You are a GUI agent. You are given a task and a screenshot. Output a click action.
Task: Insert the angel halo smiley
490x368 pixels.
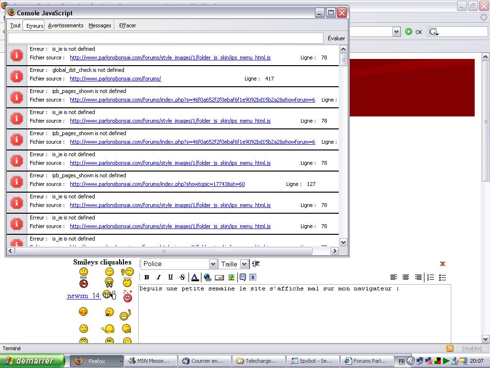point(127,282)
